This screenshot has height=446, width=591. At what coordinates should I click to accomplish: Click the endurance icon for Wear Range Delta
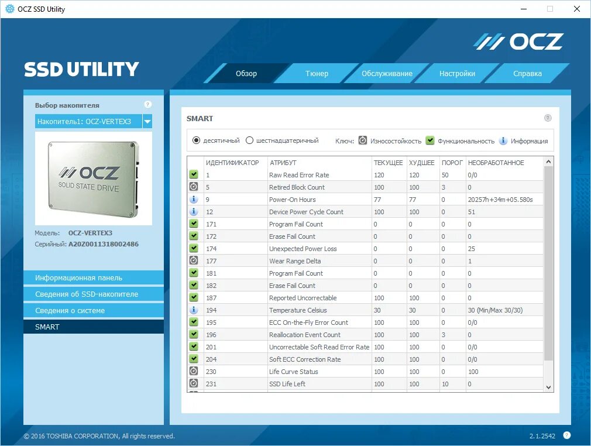(x=193, y=260)
